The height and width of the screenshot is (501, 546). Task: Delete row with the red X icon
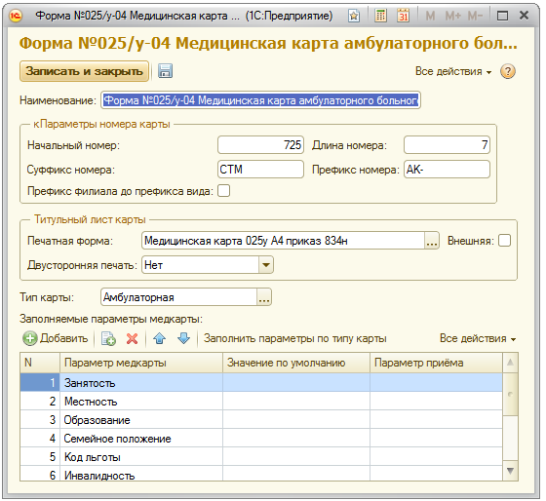(x=132, y=338)
